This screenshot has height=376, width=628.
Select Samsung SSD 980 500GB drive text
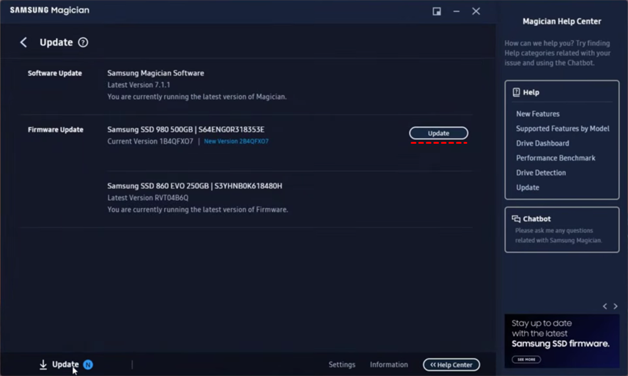click(x=186, y=130)
